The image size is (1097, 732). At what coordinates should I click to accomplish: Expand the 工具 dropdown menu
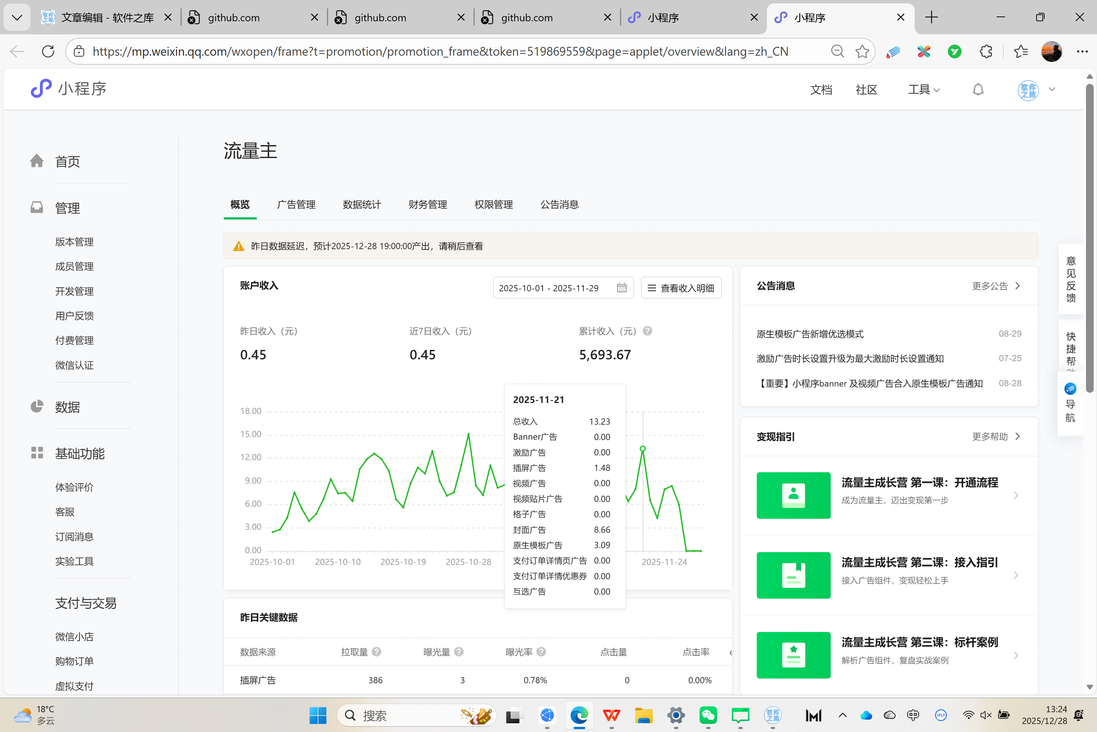click(x=923, y=89)
